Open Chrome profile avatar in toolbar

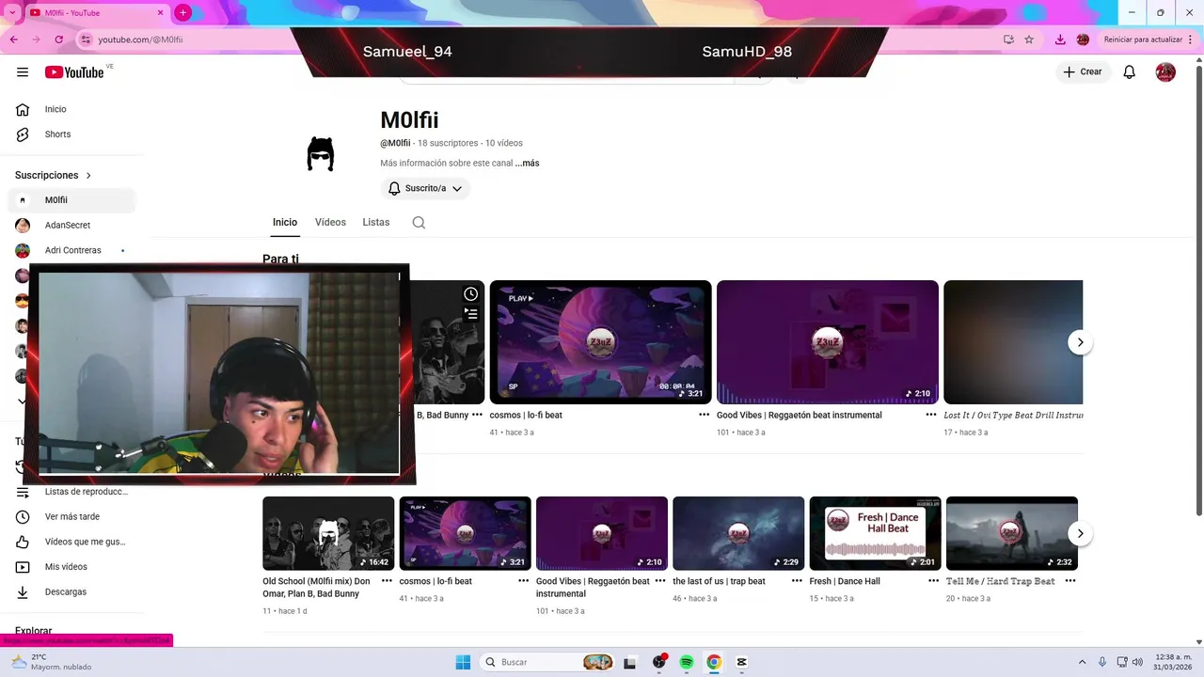tap(1083, 39)
